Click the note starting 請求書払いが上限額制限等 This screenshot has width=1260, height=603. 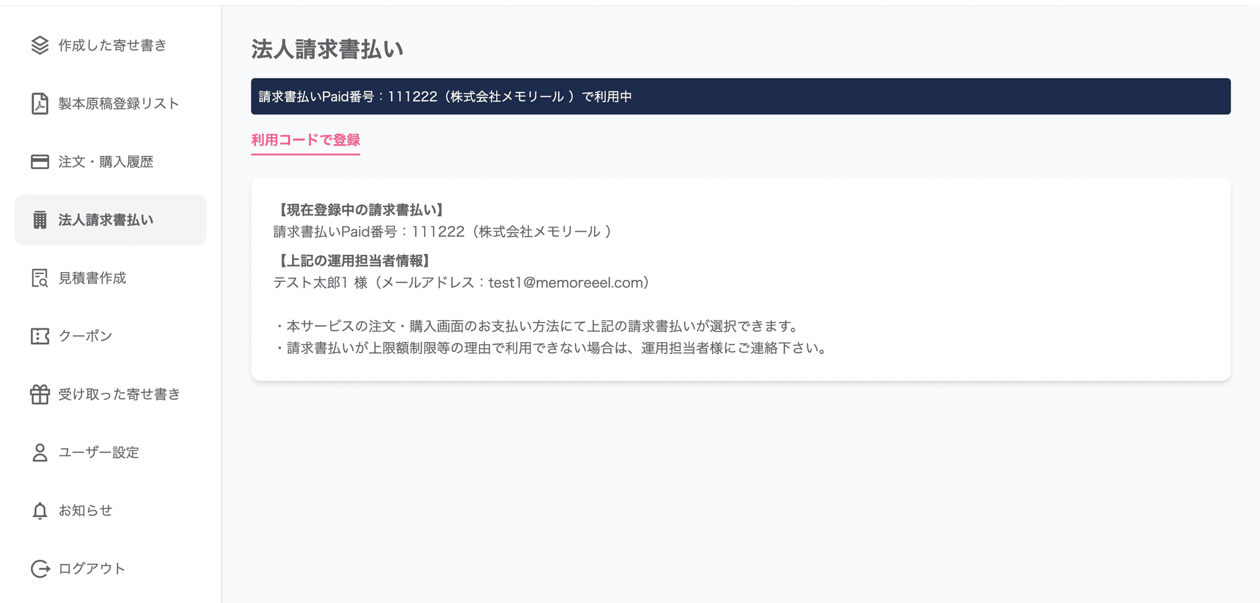pyautogui.click(x=551, y=348)
